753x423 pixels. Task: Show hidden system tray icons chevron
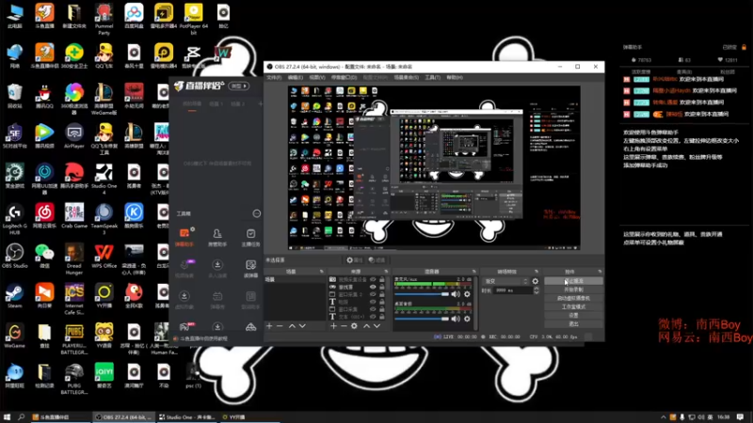point(664,416)
